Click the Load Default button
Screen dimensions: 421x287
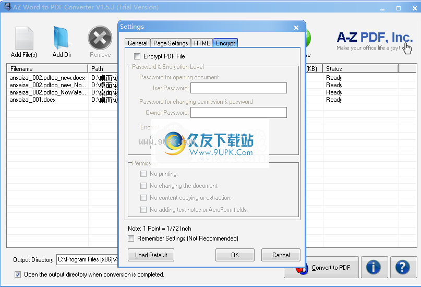coord(151,255)
